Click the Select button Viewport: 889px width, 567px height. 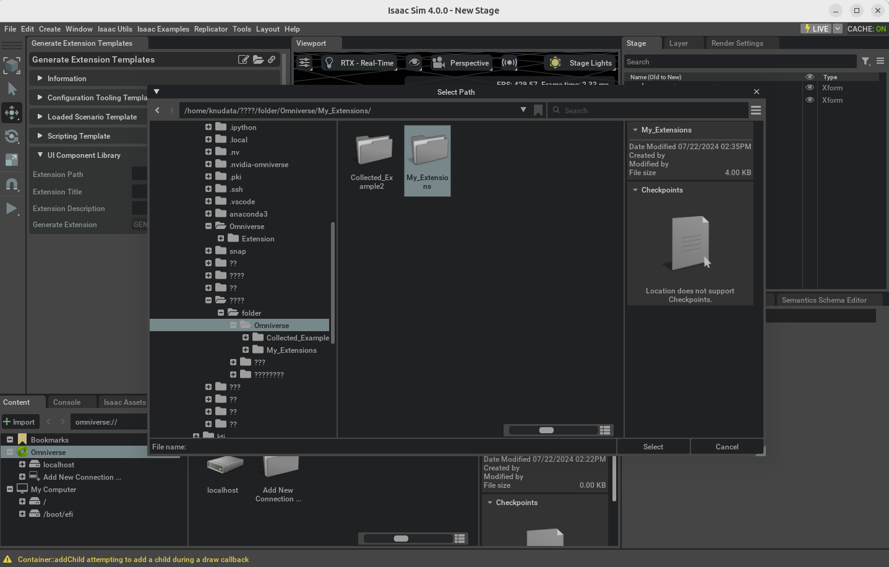pos(653,447)
